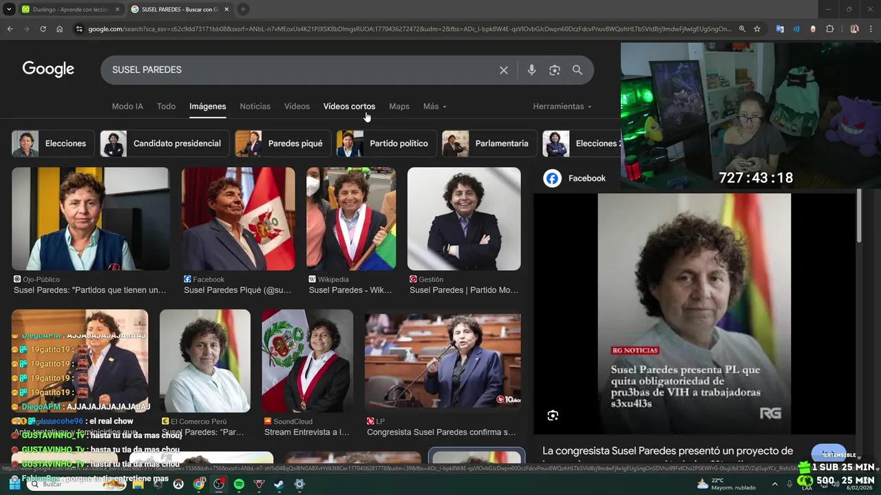The height and width of the screenshot is (495, 881).
Task: Select the Imágenes tab
Action: 208,107
